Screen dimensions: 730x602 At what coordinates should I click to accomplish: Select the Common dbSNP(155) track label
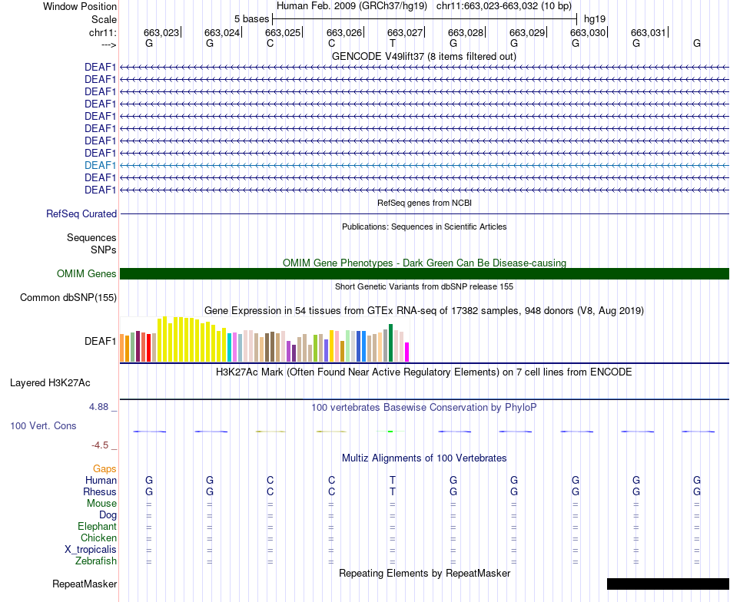pyautogui.click(x=68, y=297)
